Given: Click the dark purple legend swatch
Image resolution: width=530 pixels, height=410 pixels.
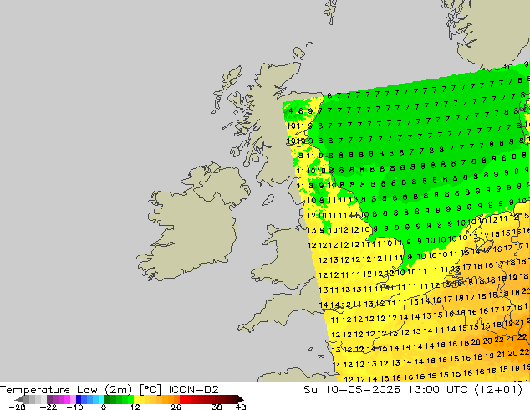Looking at the screenshot, I should coord(49,399).
